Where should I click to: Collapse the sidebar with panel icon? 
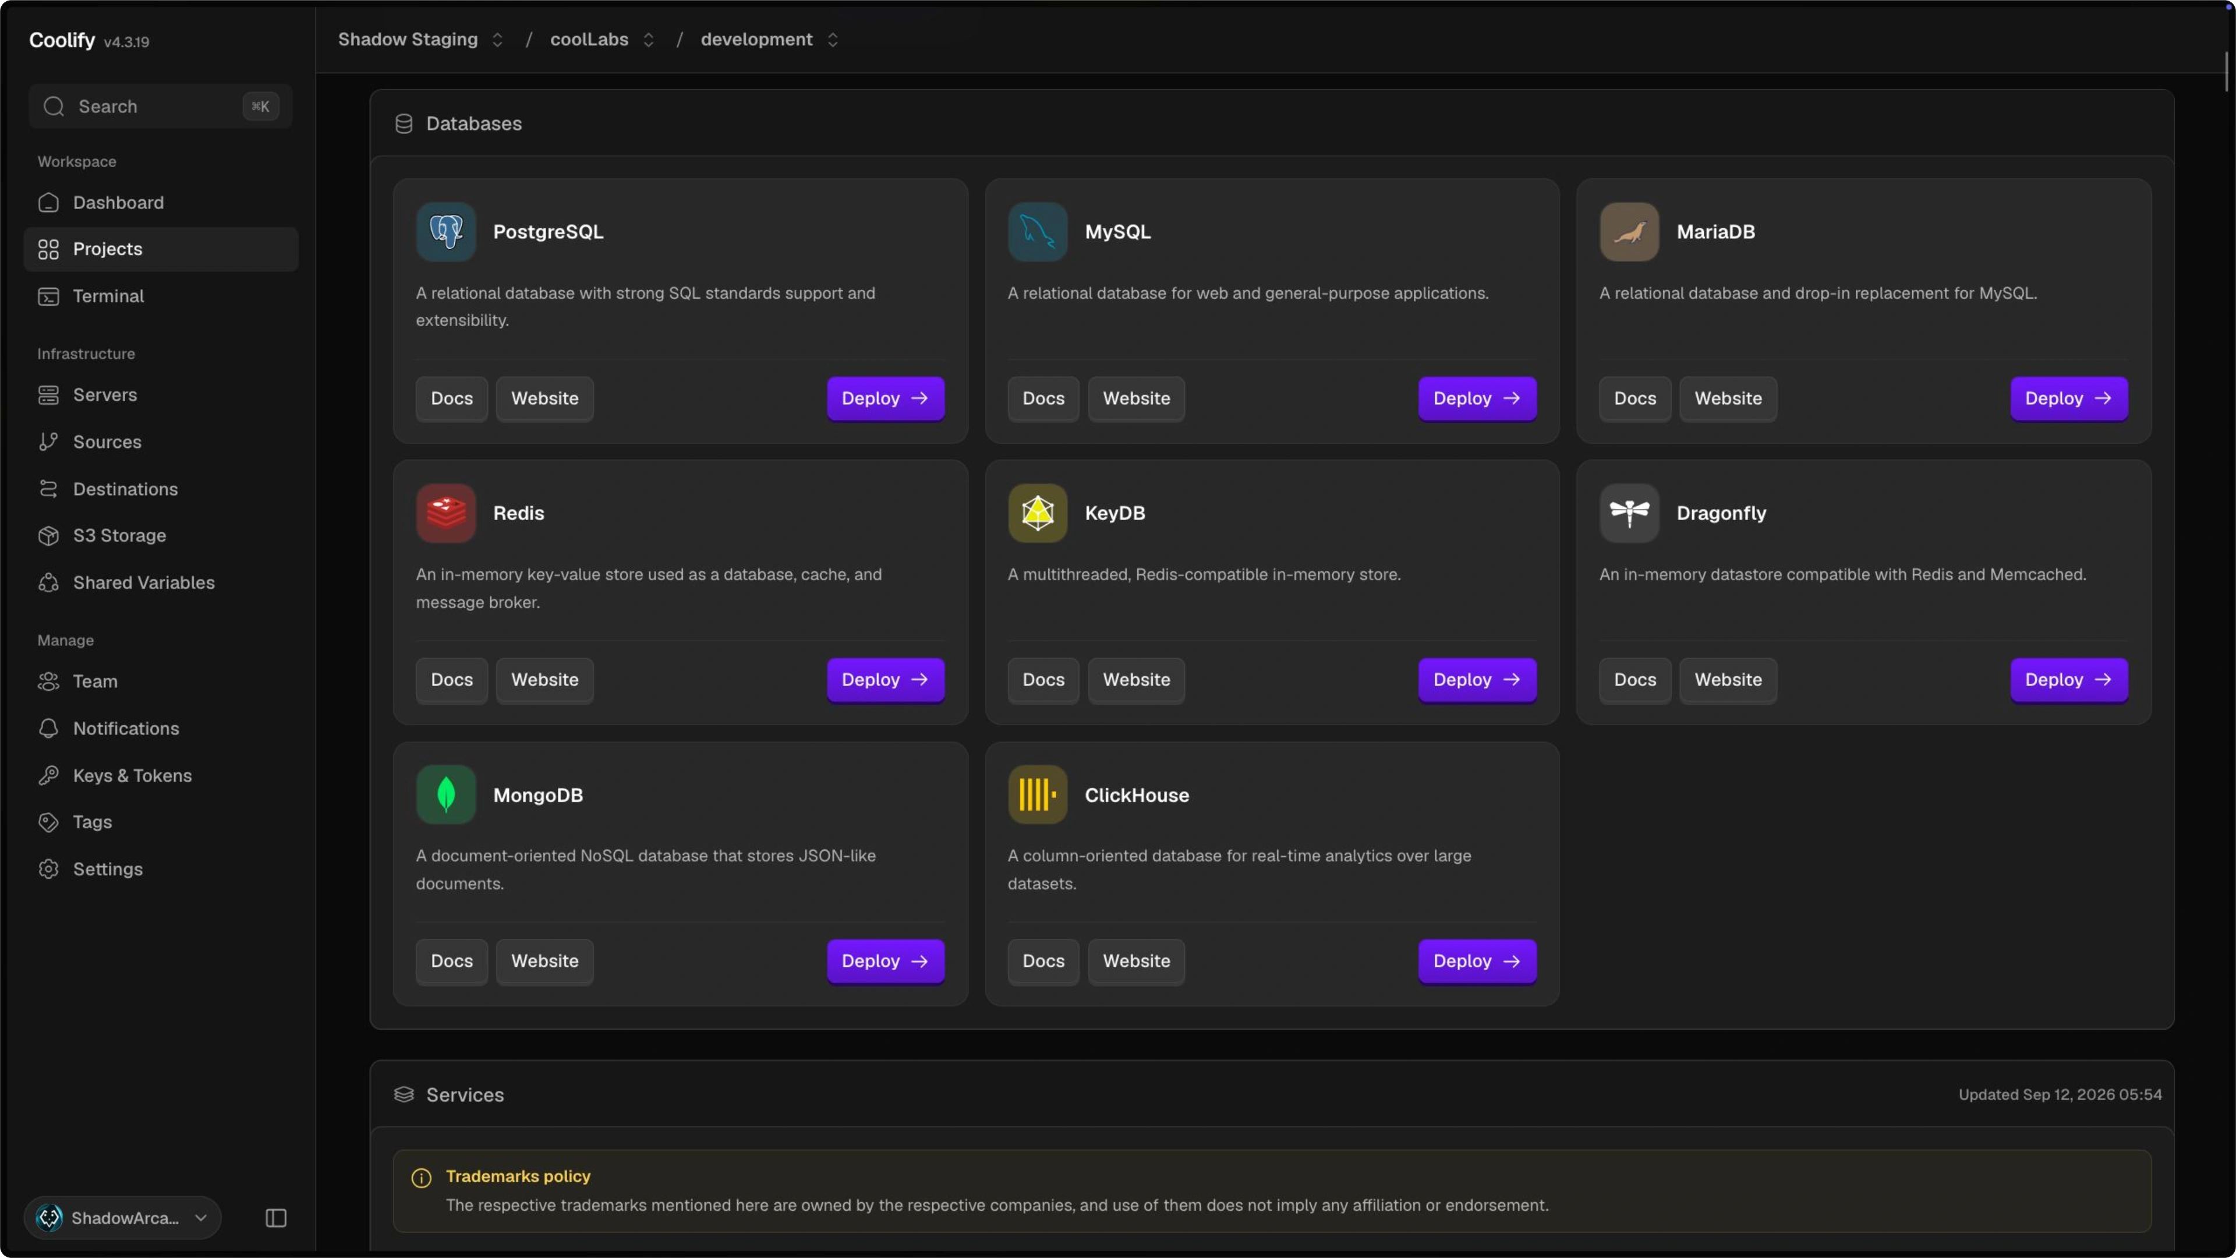276,1218
